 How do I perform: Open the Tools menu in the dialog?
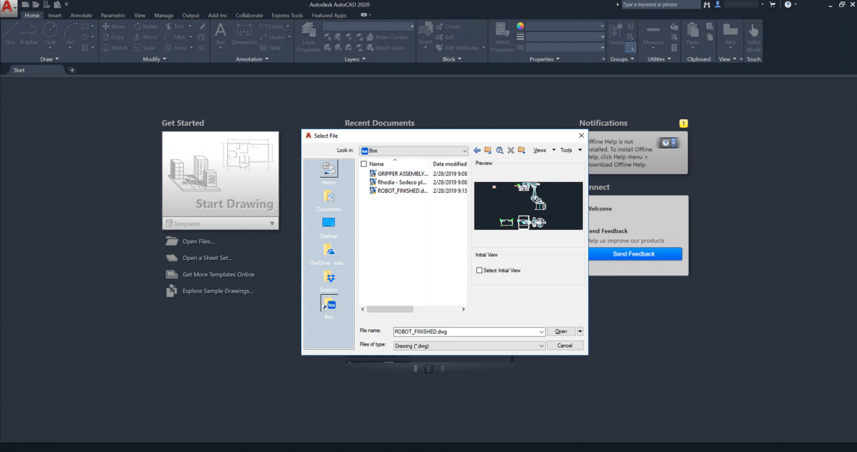pyautogui.click(x=568, y=150)
